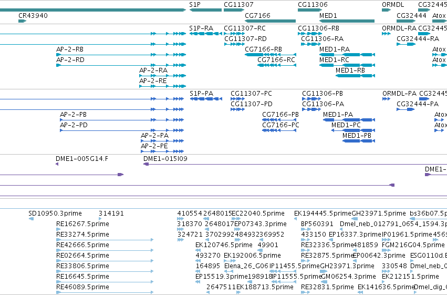Click the CG11306-PB protein label
The width and height of the screenshot is (447, 295).
[x=323, y=94]
